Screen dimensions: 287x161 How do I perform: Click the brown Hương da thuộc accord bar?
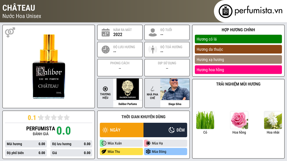point(238,49)
